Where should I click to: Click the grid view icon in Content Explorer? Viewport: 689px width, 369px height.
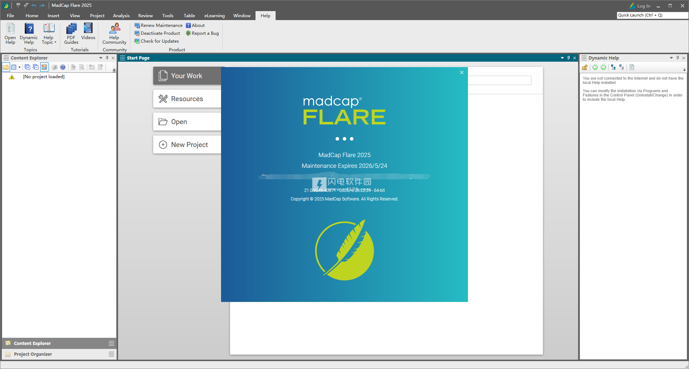click(x=14, y=67)
